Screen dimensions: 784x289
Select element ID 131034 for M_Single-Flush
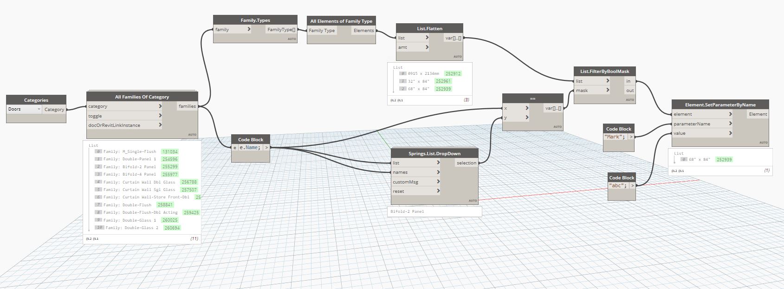[169, 151]
